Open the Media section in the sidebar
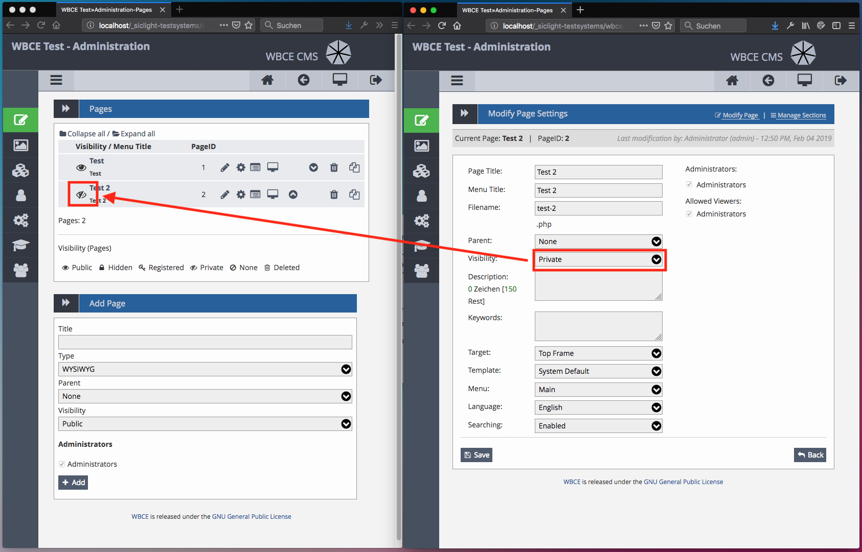The height and width of the screenshot is (552, 862). click(20, 145)
